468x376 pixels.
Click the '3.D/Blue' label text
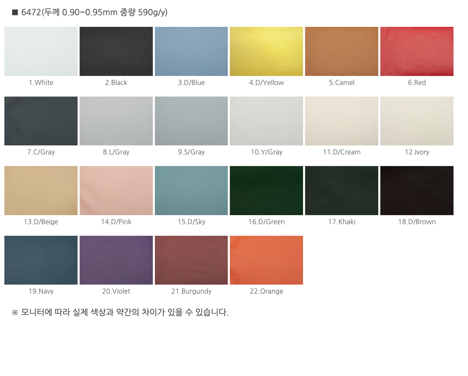(191, 83)
